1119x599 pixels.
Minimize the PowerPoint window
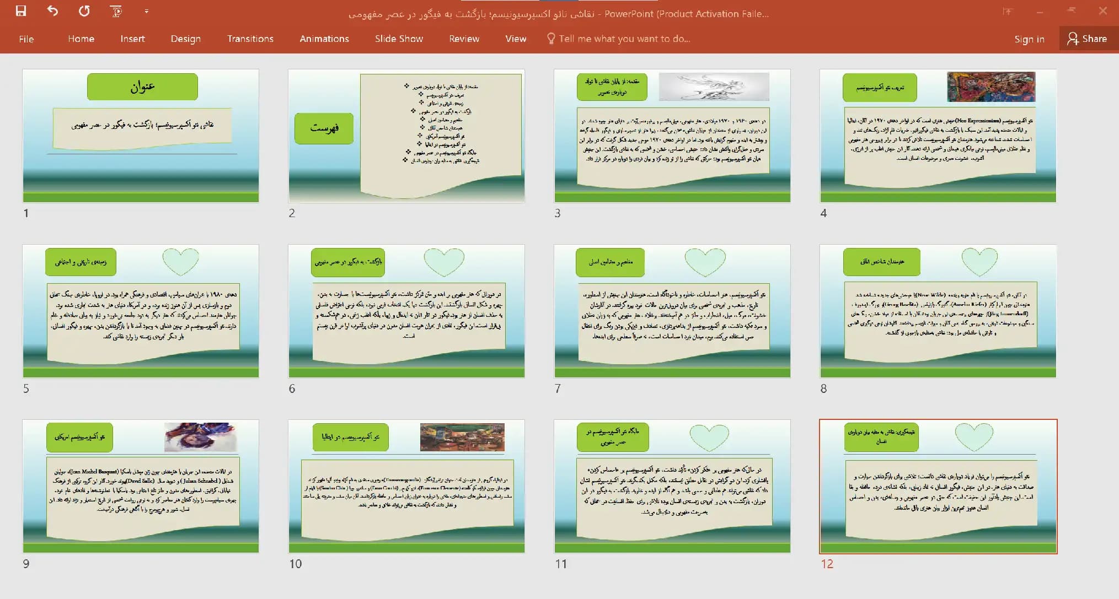click(x=1040, y=11)
